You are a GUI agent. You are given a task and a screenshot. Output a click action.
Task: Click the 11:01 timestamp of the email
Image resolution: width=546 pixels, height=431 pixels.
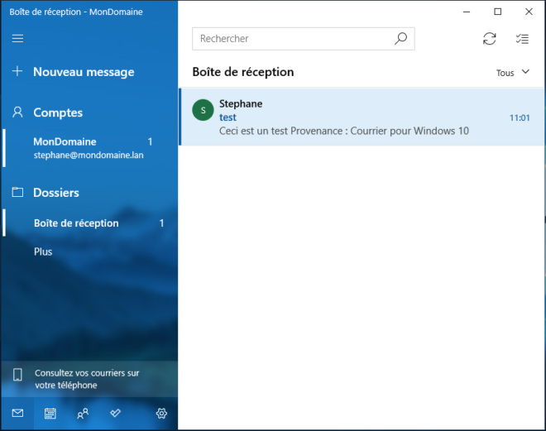click(x=520, y=117)
